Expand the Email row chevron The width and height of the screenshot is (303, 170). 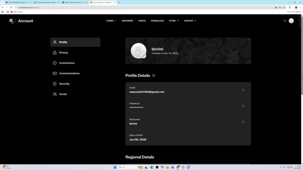[243, 90]
